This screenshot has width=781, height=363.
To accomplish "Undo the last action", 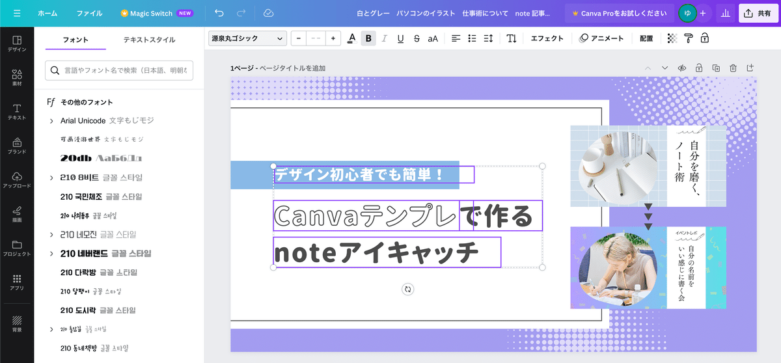I will click(219, 13).
